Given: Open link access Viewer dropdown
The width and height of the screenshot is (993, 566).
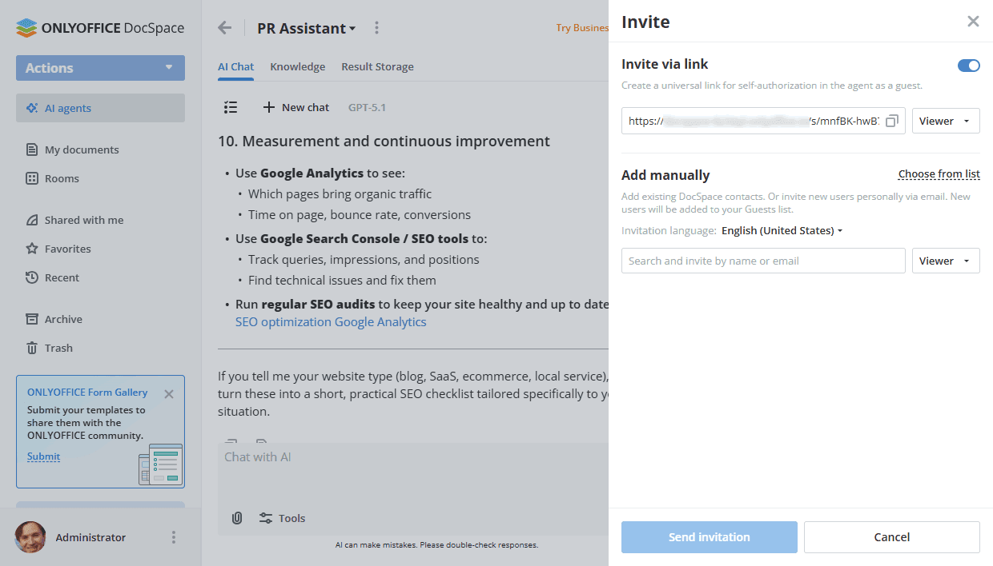Looking at the screenshot, I should coord(946,121).
